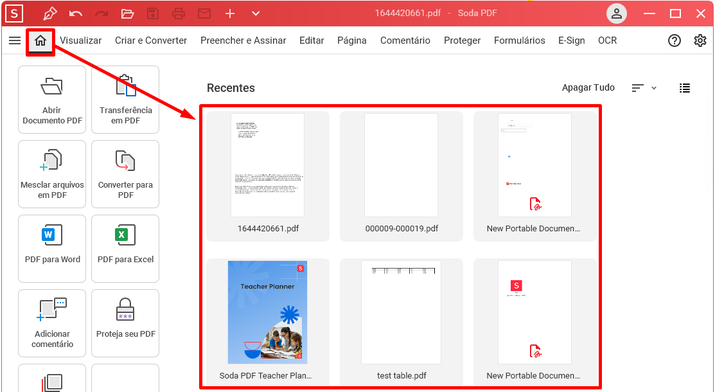Expand the quick access toolbar chevron
715x392 pixels.
pos(256,13)
